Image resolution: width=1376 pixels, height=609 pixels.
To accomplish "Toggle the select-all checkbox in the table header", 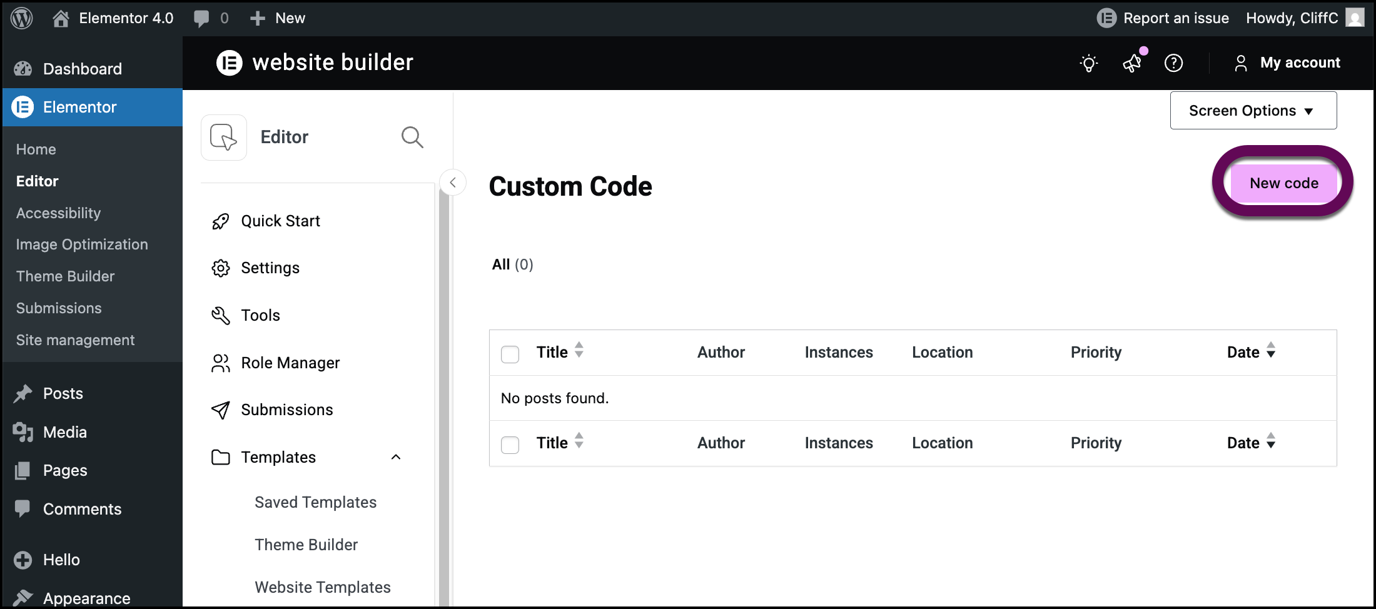I will 510,354.
